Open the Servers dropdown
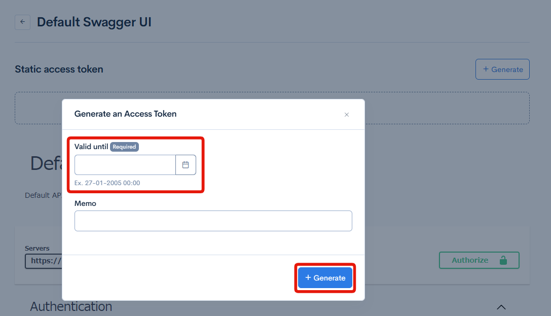 (x=44, y=261)
